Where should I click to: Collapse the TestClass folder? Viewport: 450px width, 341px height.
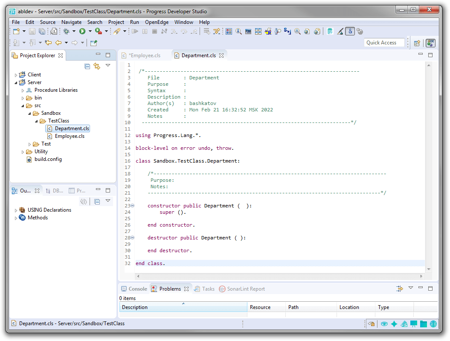pos(36,121)
